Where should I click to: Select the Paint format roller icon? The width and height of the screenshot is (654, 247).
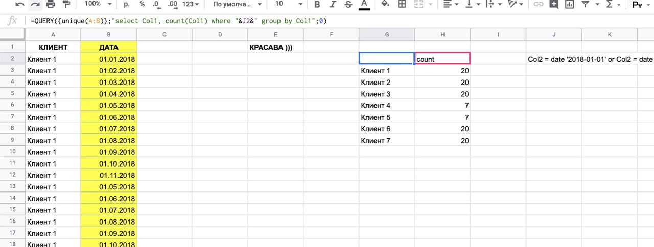click(x=66, y=4)
